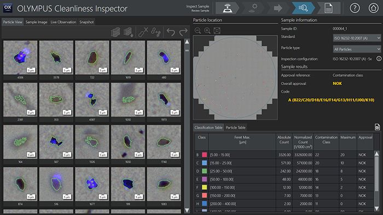383x215 pixels.
Task: Click the Redo arrow in toolbar
Action: tap(183, 32)
